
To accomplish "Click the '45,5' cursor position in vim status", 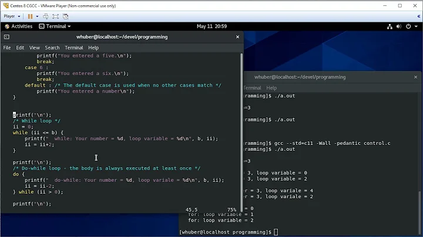I will coord(192,209).
